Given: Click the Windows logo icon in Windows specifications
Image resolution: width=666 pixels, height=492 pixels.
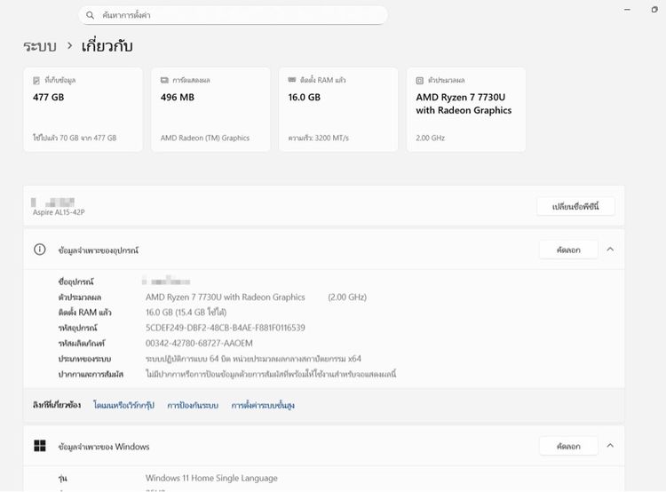Looking at the screenshot, I should 40,446.
